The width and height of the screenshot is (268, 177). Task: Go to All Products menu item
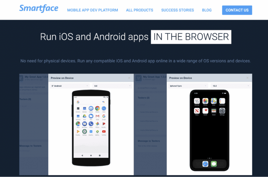coord(140,10)
